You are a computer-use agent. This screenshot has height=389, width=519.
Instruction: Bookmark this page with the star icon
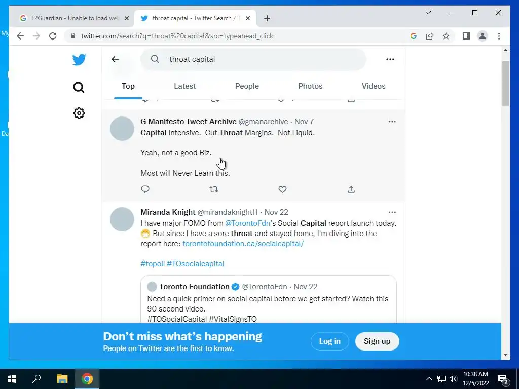(446, 36)
